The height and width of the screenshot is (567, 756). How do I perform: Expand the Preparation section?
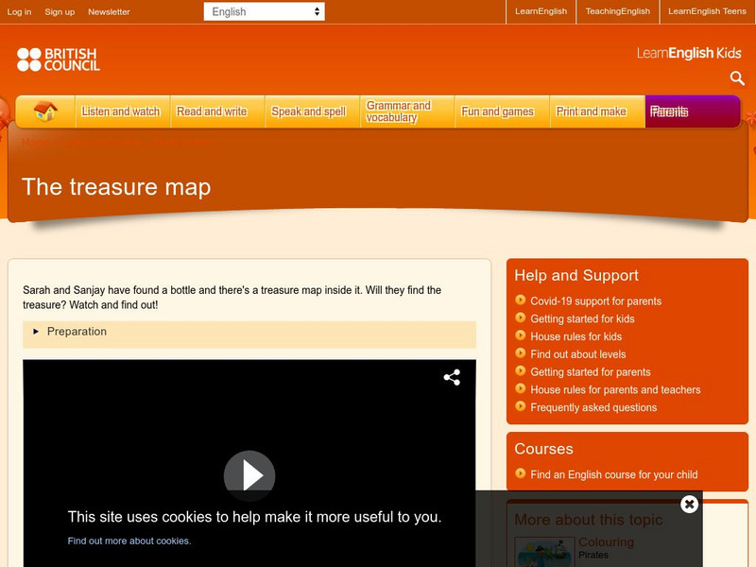click(249, 333)
